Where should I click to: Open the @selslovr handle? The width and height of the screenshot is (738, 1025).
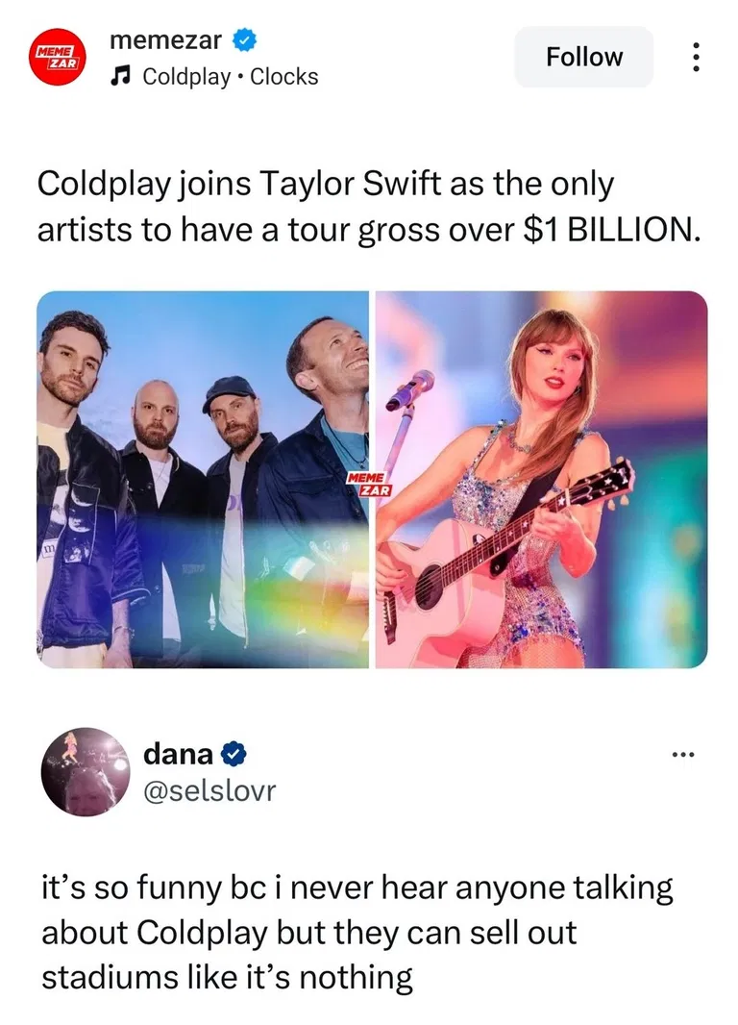pos(209,791)
